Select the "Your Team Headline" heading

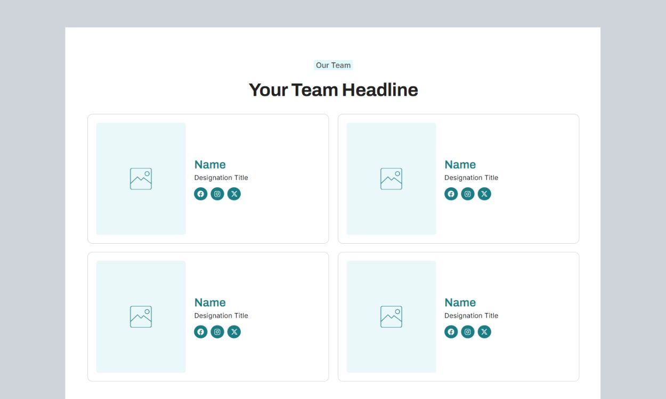[333, 90]
